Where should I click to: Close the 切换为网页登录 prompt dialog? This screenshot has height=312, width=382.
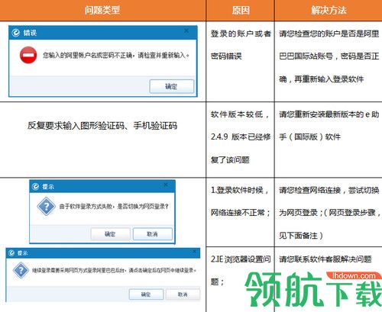(x=166, y=185)
